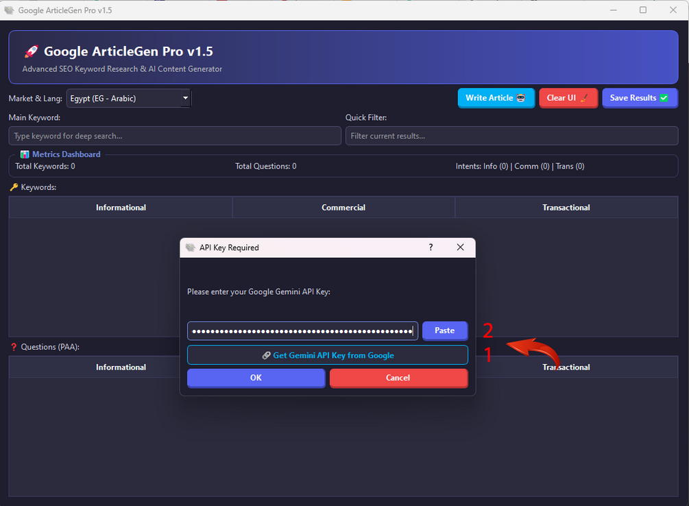Image resolution: width=689 pixels, height=506 pixels.
Task: Open the Market & Lang dropdown
Action: tap(128, 99)
